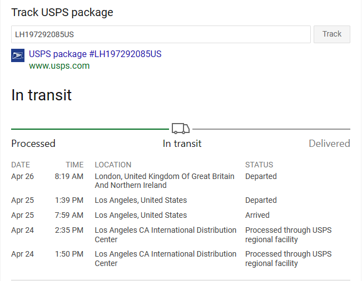Click the TIME column header

[x=75, y=165]
